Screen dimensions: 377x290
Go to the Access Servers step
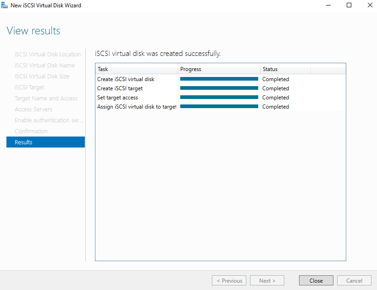(45, 109)
